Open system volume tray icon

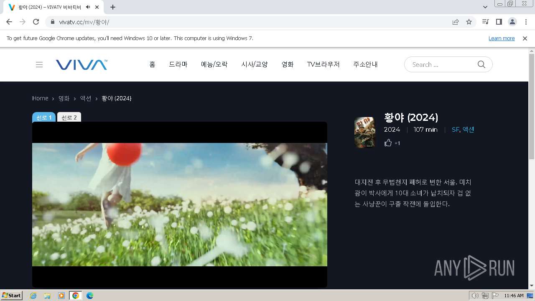[475, 296]
